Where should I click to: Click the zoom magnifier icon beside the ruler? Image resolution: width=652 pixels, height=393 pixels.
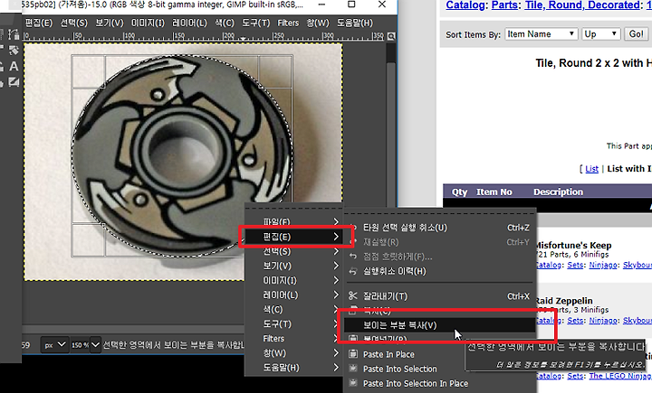coord(391,36)
